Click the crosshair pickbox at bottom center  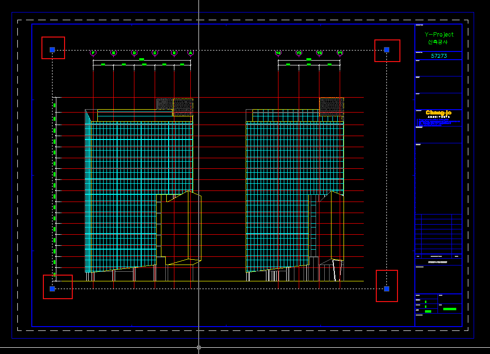point(199,347)
